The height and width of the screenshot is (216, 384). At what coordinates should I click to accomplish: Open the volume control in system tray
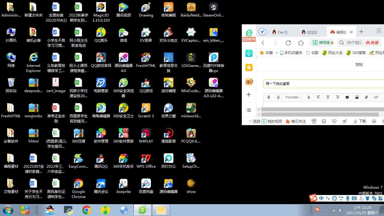340,210
